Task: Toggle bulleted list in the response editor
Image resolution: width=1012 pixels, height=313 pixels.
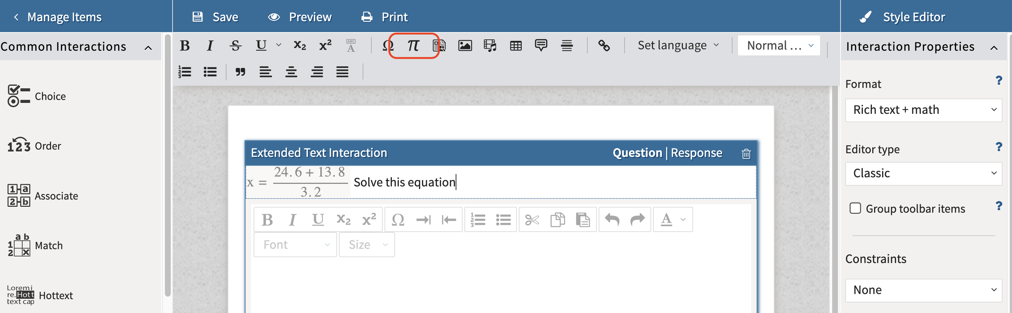Action: tap(503, 220)
